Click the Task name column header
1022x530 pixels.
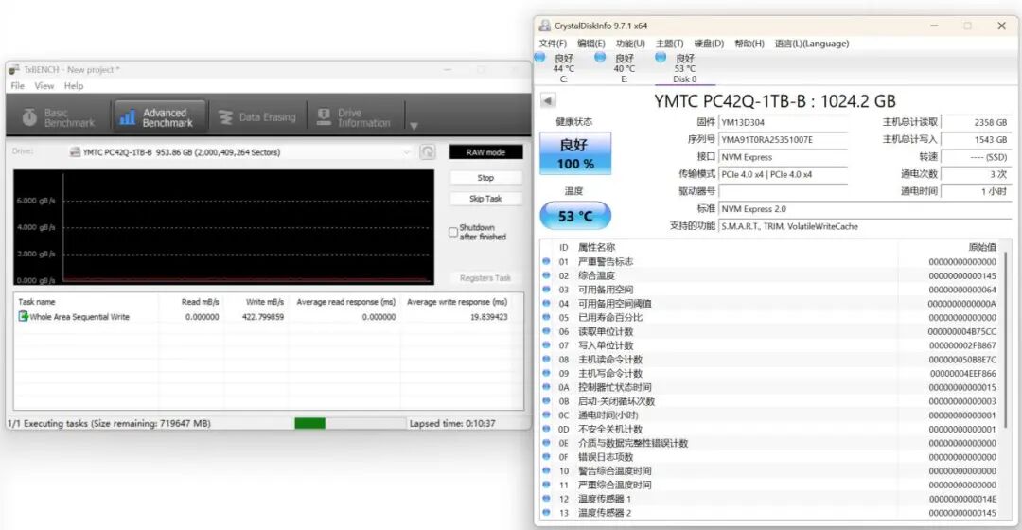pyautogui.click(x=37, y=302)
